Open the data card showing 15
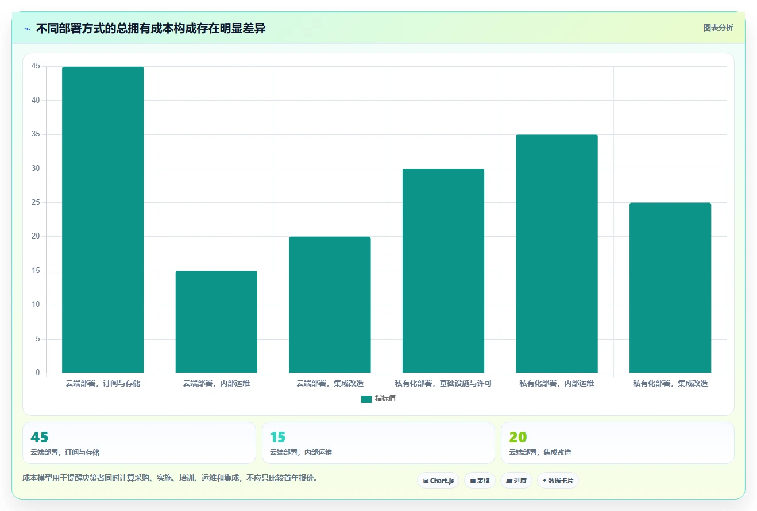This screenshot has height=511, width=757. click(x=378, y=443)
